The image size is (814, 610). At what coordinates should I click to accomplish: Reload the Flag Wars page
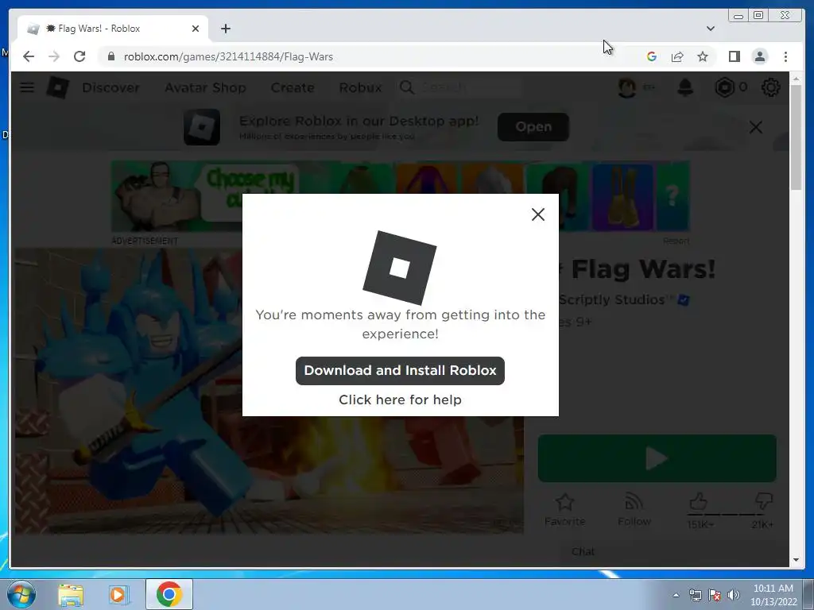click(79, 56)
